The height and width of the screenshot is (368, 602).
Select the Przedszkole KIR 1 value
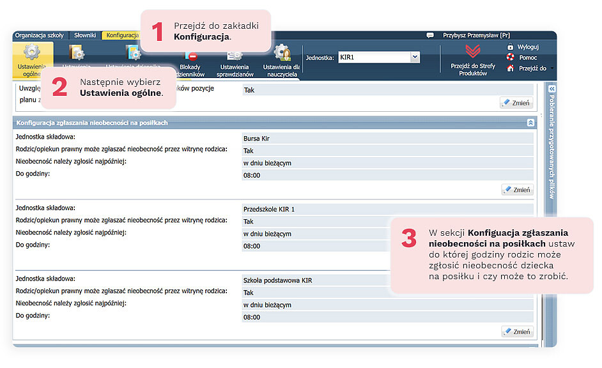(269, 209)
